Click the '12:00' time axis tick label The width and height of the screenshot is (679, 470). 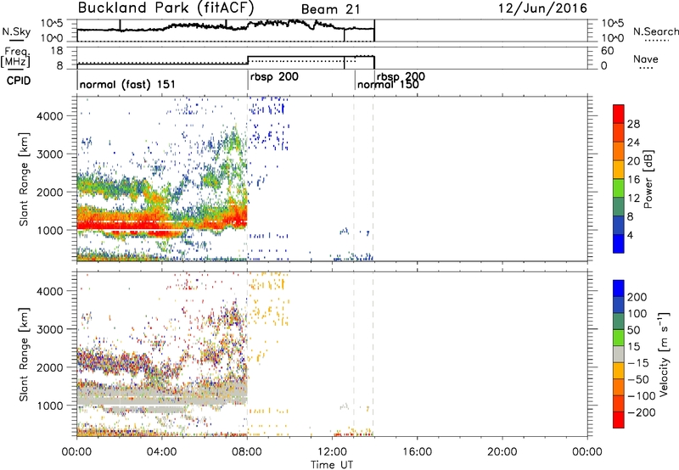[x=332, y=452]
